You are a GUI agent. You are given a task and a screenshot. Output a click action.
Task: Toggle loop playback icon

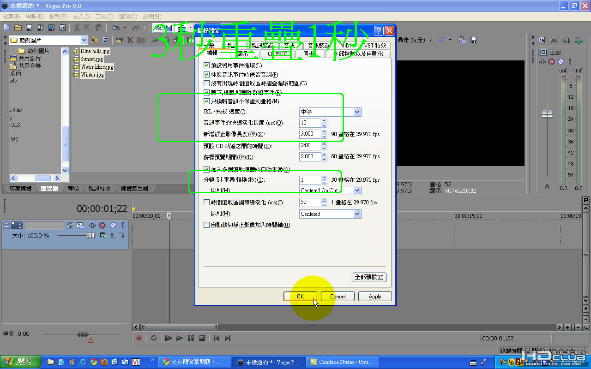click(154, 338)
